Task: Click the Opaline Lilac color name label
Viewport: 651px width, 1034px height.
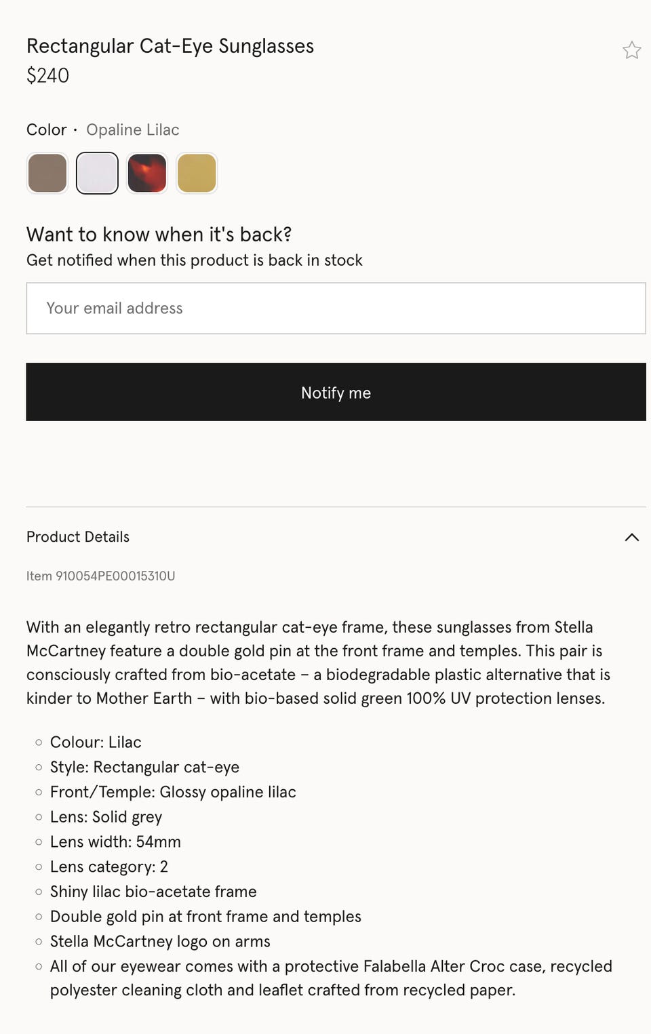Action: point(132,130)
